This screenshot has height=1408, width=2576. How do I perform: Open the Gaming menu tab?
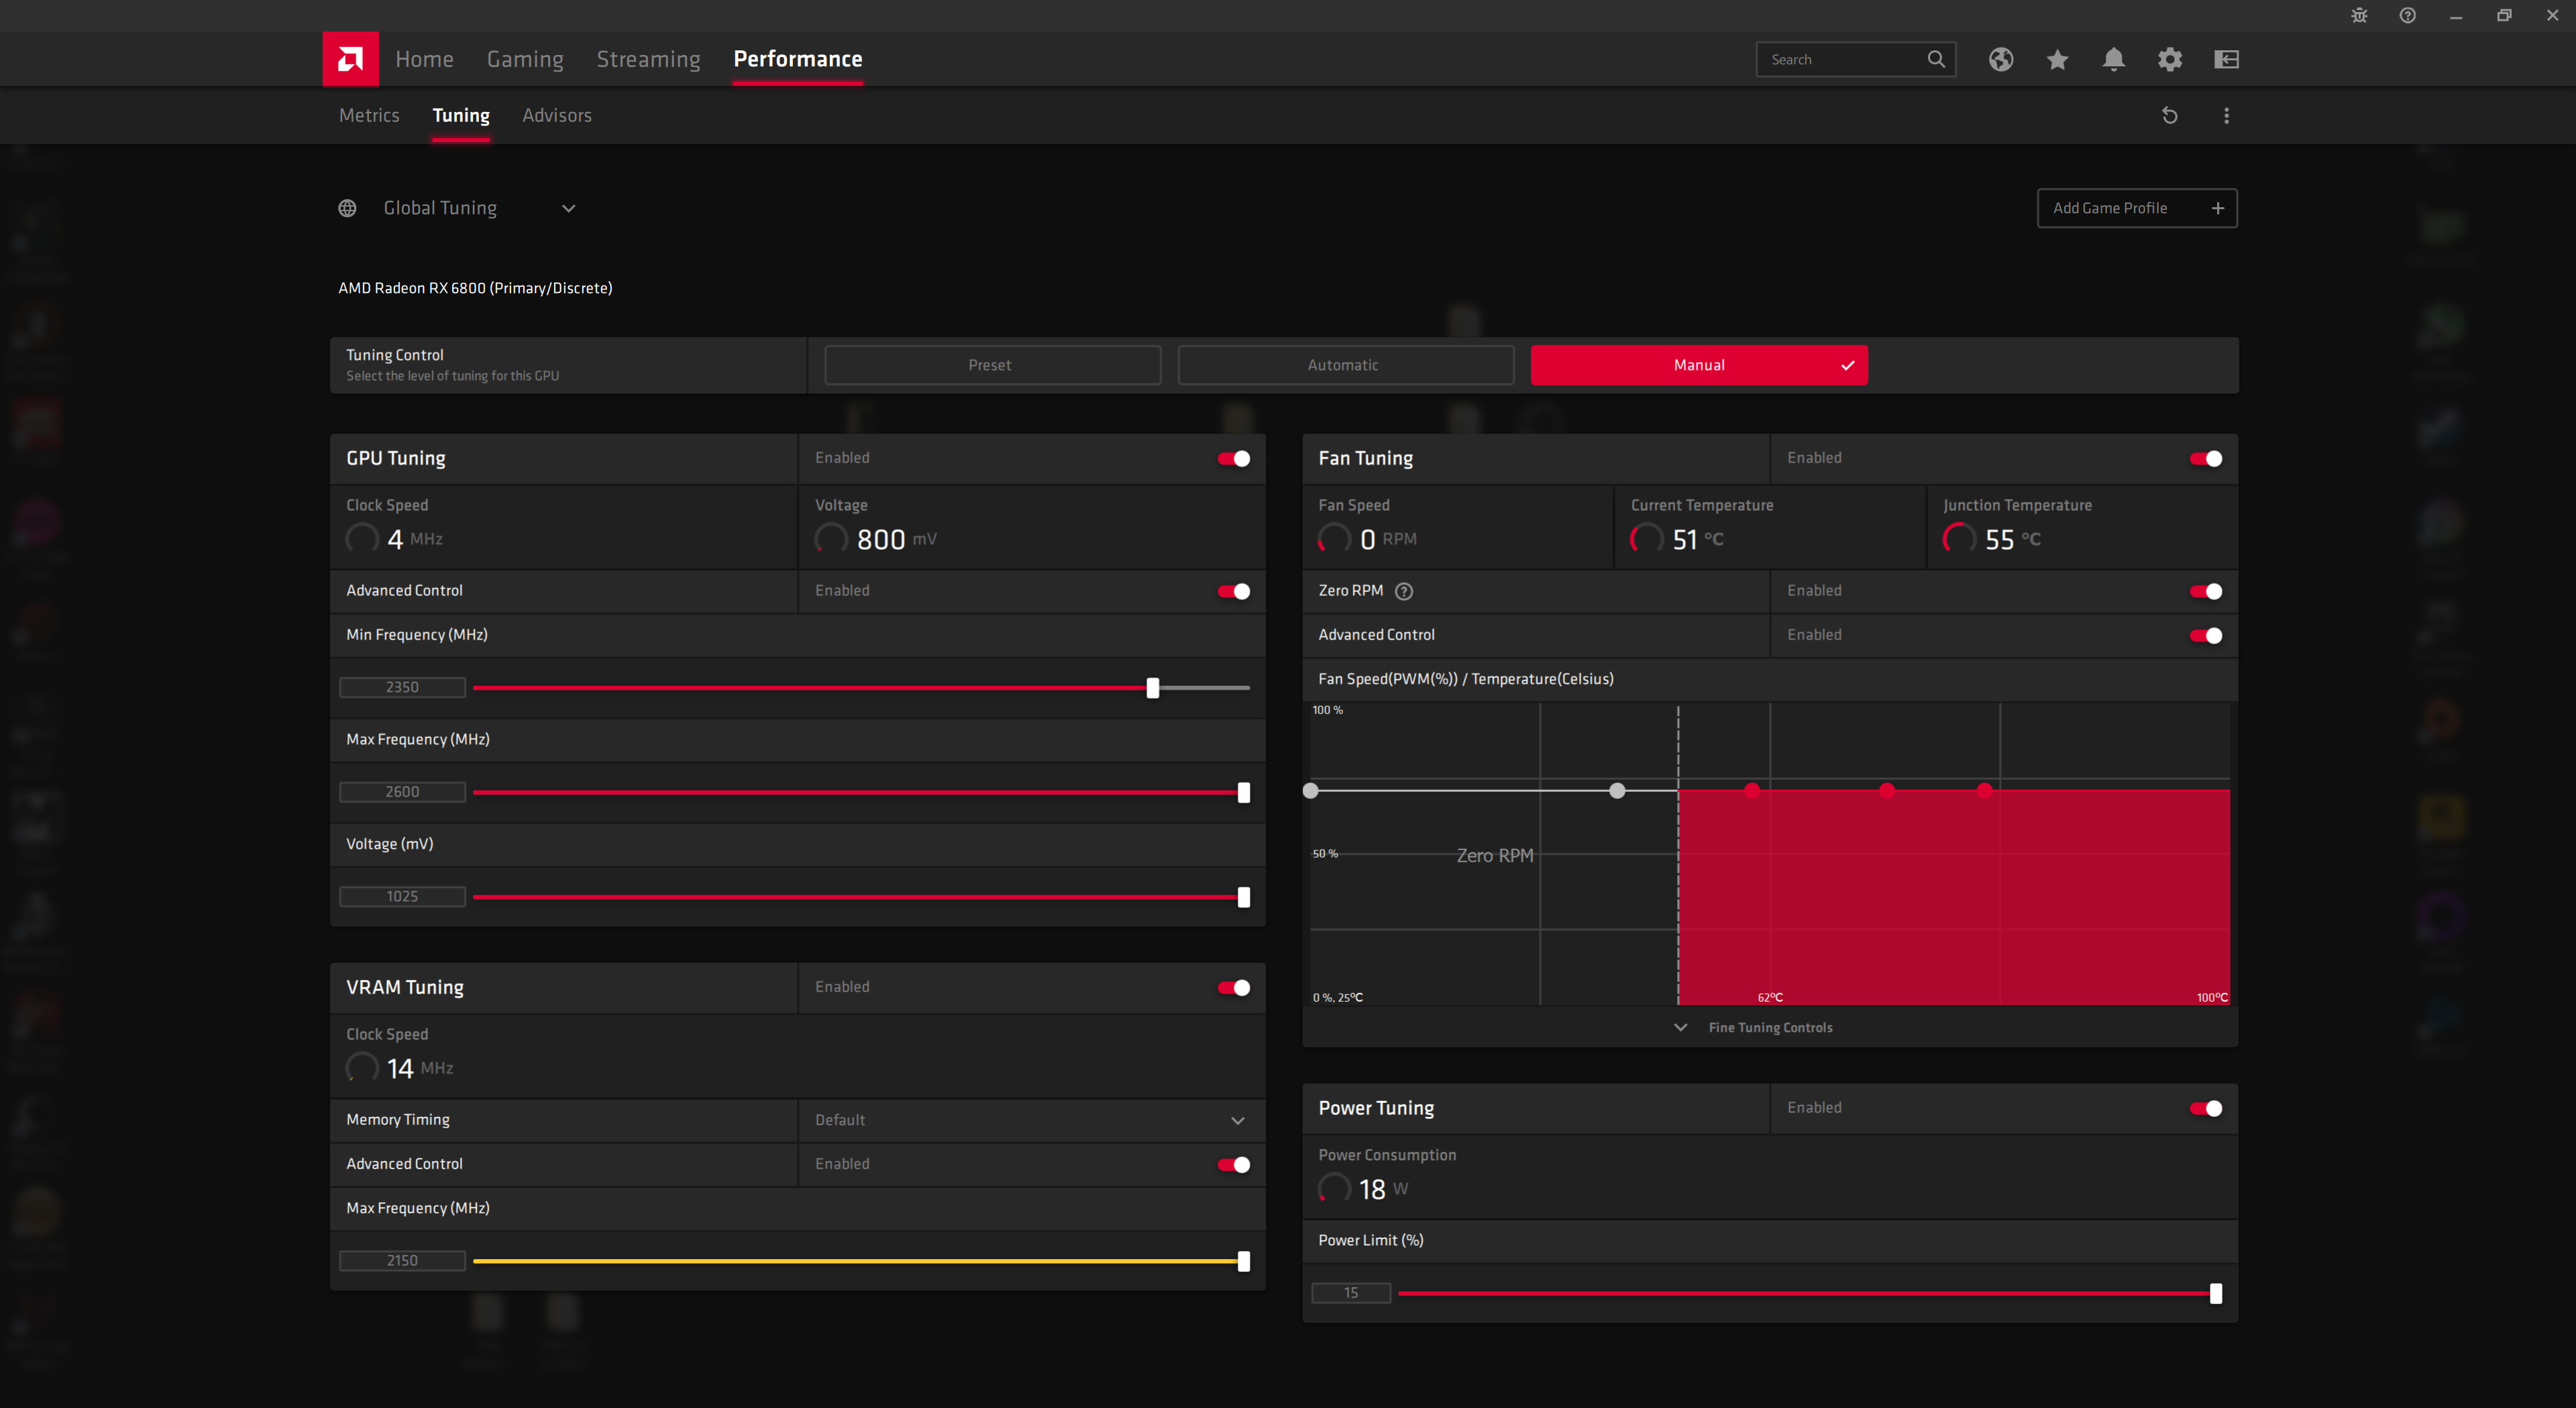pyautogui.click(x=525, y=59)
